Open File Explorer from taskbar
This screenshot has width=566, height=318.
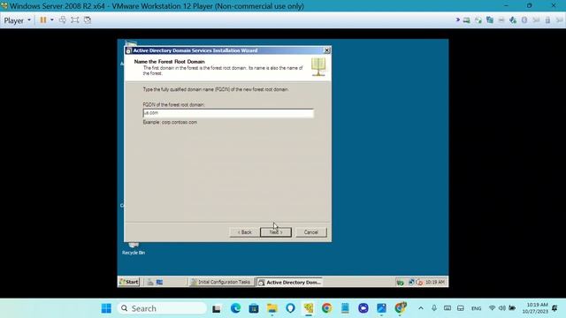click(272, 308)
